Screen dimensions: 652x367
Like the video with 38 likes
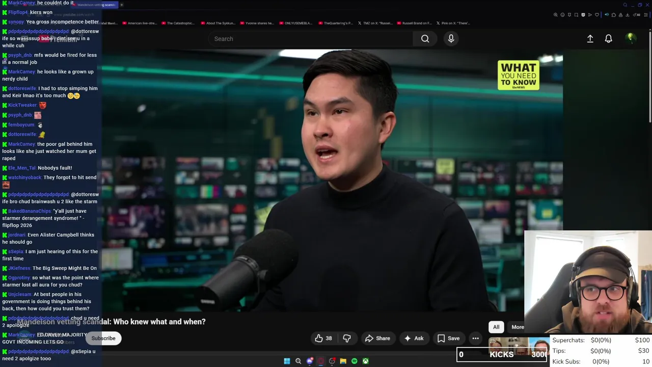323,338
